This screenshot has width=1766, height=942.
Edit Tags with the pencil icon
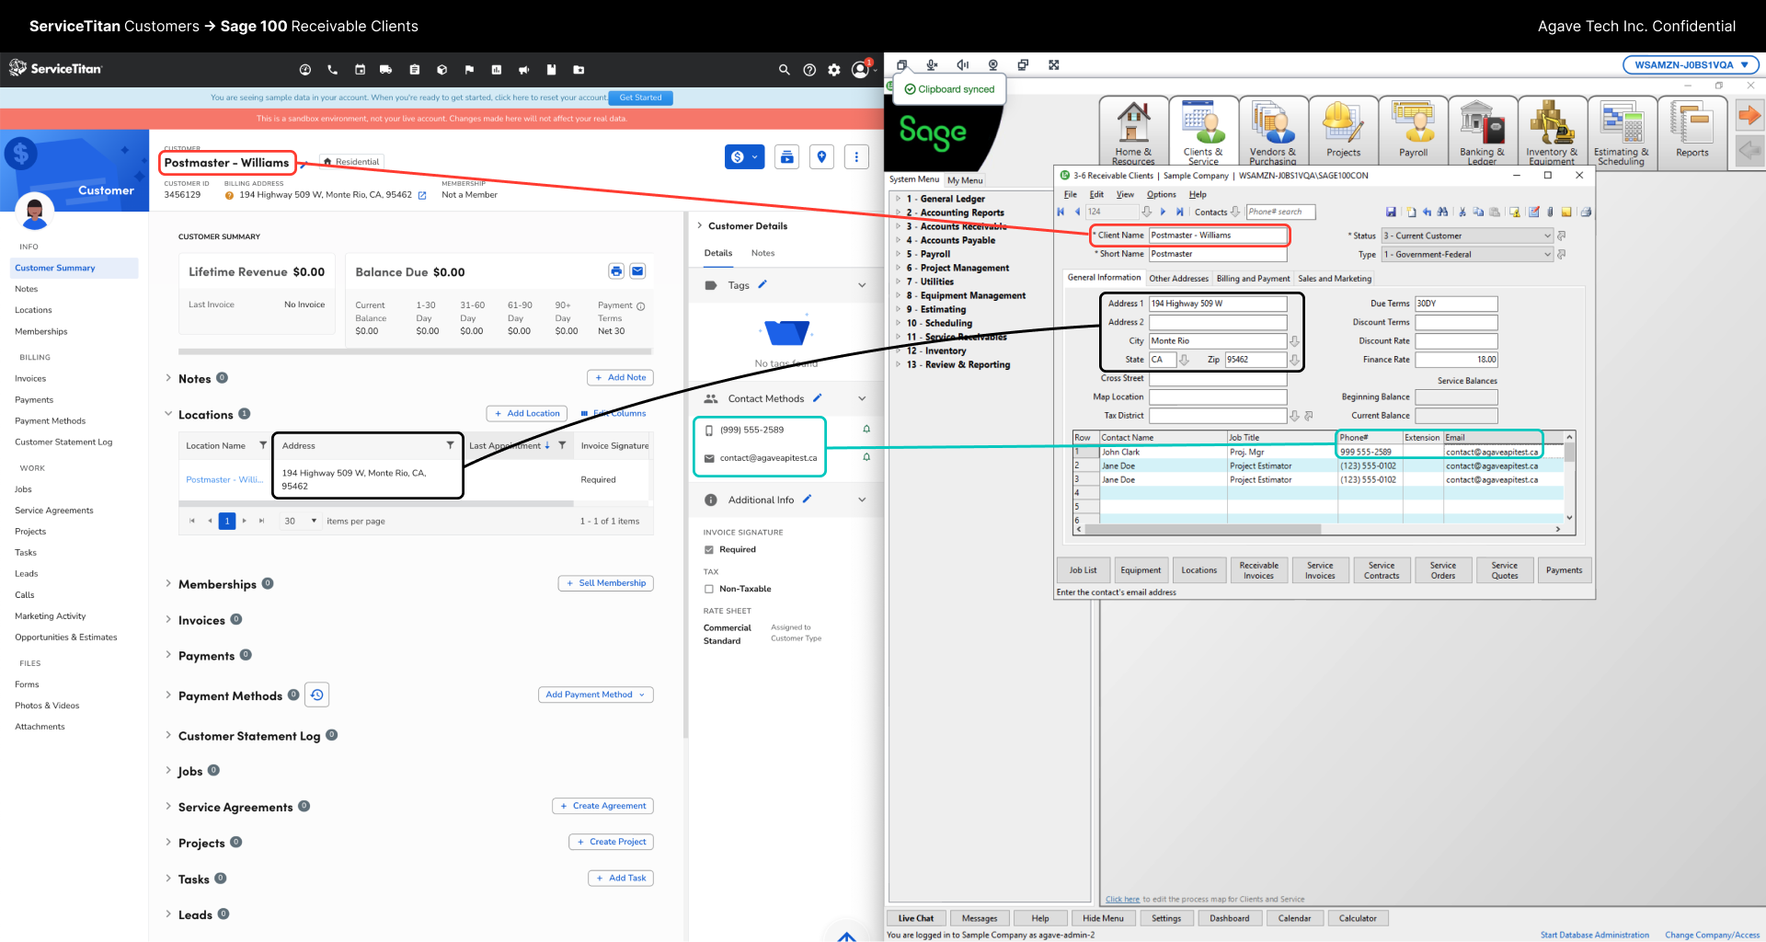762,285
